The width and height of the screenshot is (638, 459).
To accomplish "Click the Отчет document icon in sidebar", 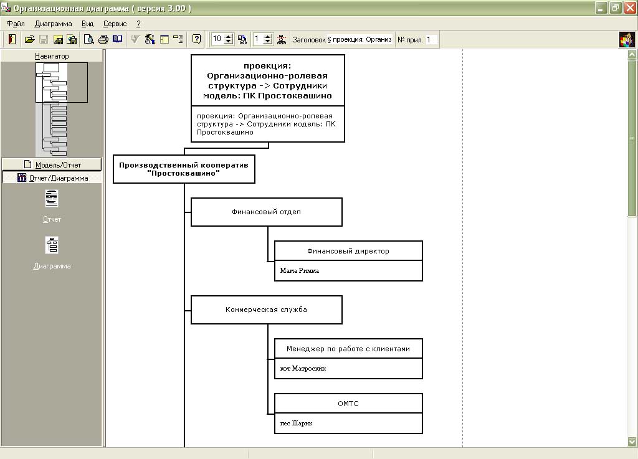I will [x=52, y=199].
